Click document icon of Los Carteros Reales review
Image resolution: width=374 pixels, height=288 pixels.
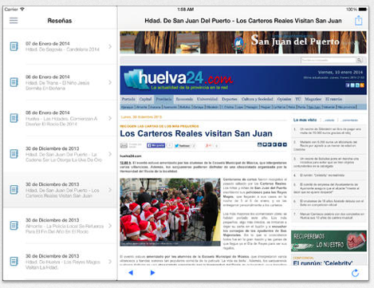pos(14,190)
